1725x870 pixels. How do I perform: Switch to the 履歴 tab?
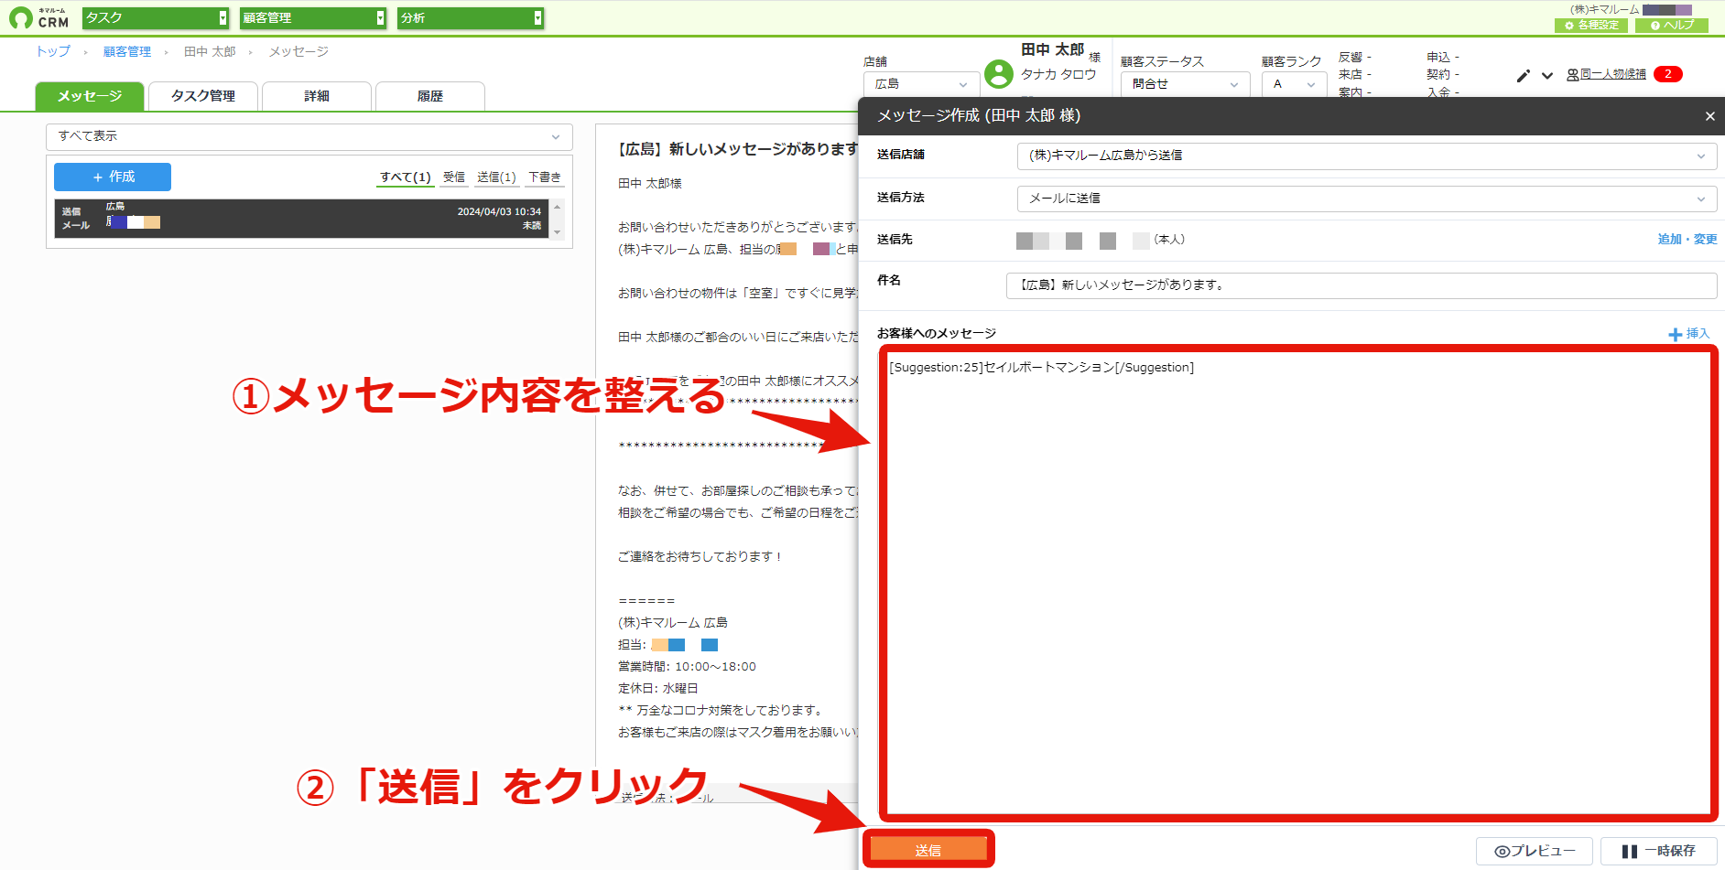(430, 96)
